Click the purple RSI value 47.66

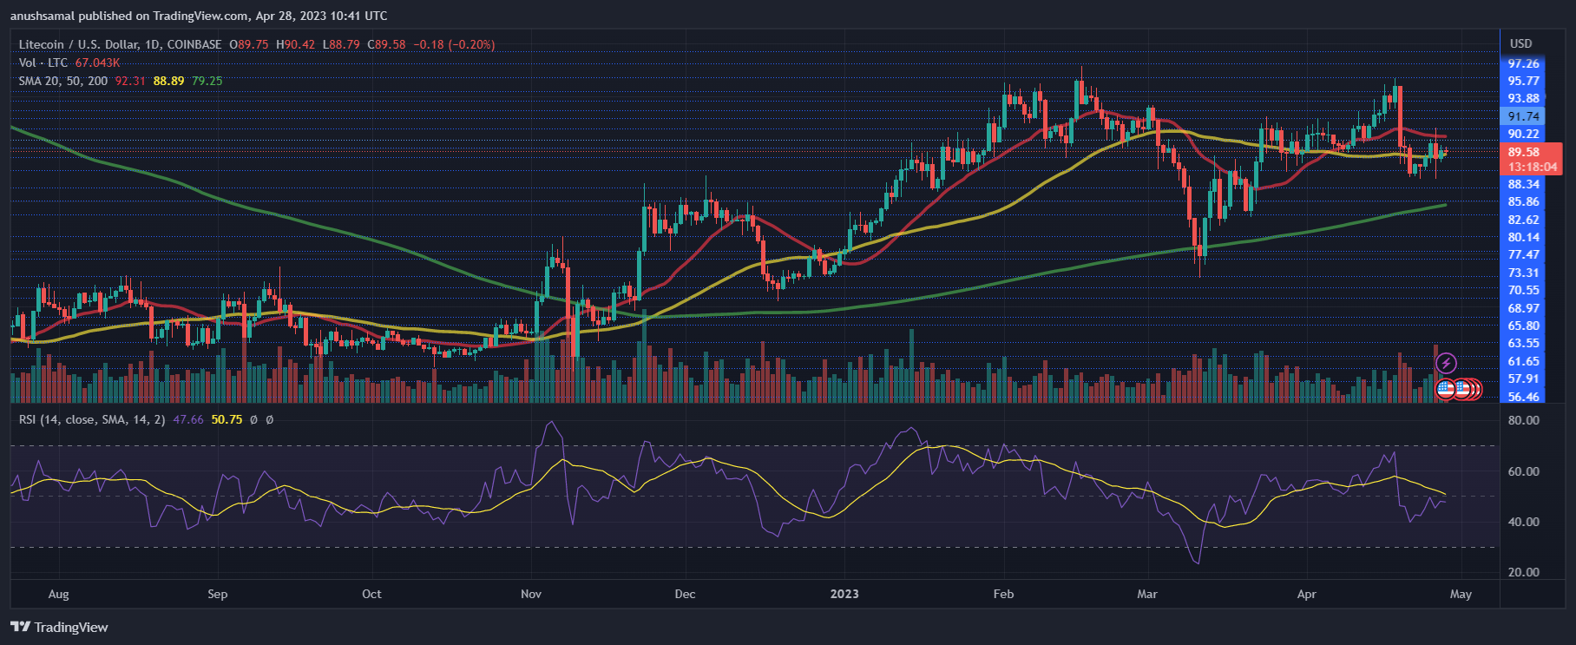[188, 419]
